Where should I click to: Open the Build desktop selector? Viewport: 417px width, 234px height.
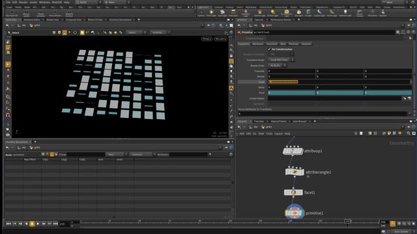(x=88, y=2)
